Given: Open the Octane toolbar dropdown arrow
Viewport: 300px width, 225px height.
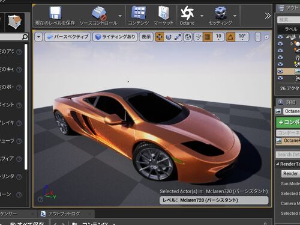Looking at the screenshot, I should (202, 16).
